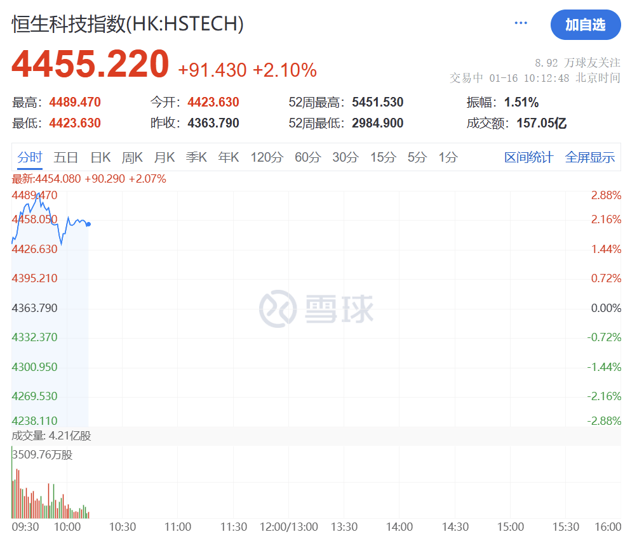Show the 月K monthly candlestick chart
This screenshot has width=644, height=539.
point(164,158)
